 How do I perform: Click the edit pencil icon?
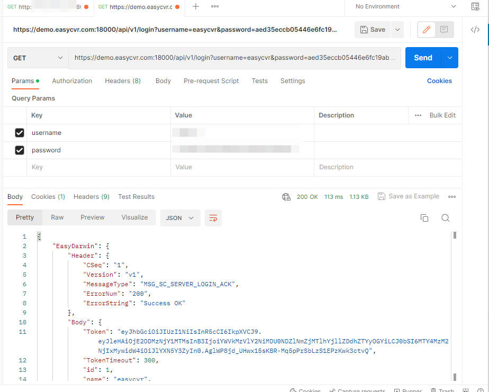pyautogui.click(x=427, y=30)
